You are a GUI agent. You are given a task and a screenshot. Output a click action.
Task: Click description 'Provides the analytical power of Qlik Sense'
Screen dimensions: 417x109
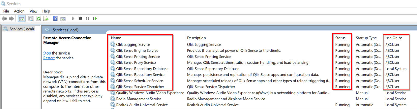point(234,50)
